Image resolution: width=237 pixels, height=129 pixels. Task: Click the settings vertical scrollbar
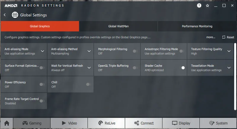point(235,77)
